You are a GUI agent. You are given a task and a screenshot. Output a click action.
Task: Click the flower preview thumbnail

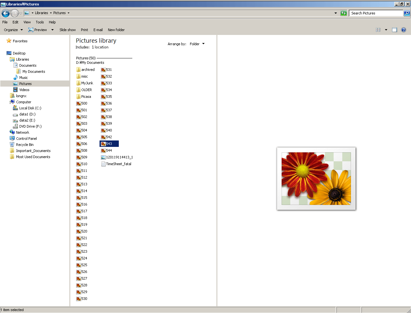(x=316, y=179)
